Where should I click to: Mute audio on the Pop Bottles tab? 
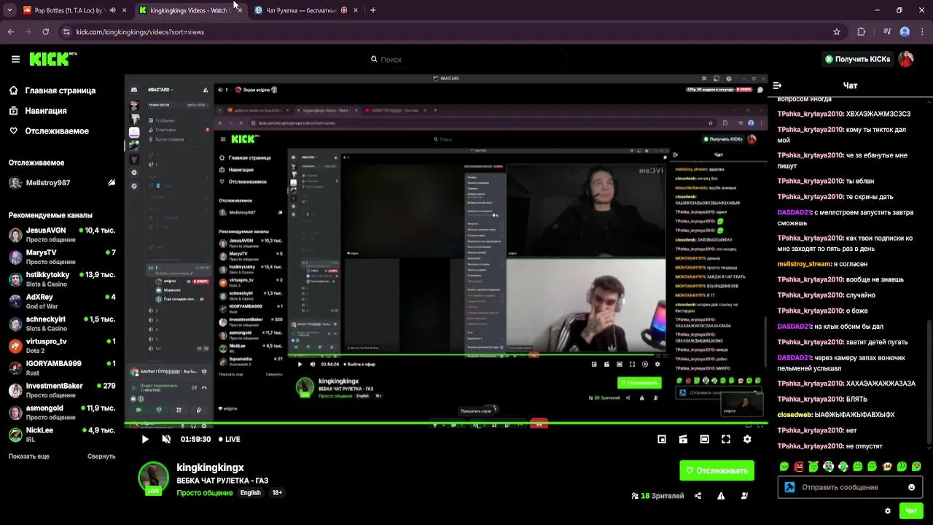(112, 10)
